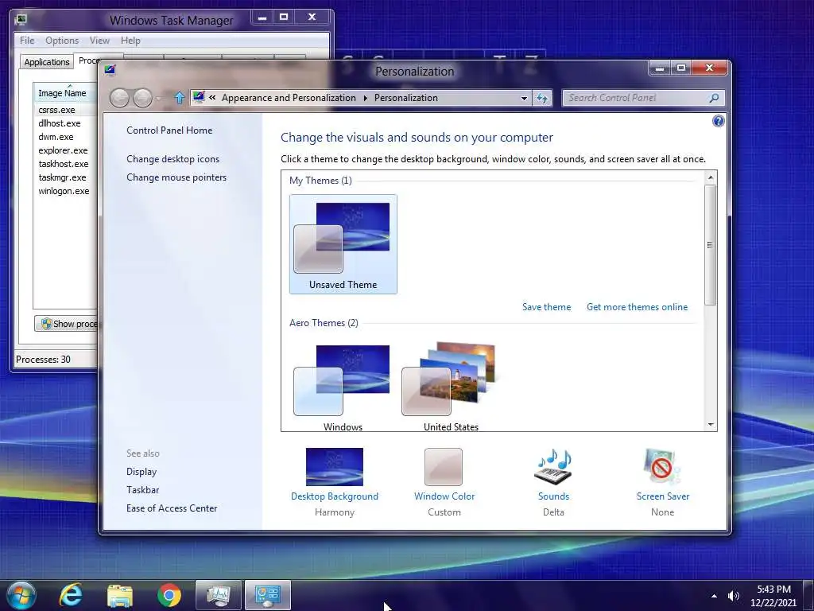This screenshot has height=611, width=814.
Task: Launch Internet Explorer from taskbar
Action: pyautogui.click(x=71, y=595)
